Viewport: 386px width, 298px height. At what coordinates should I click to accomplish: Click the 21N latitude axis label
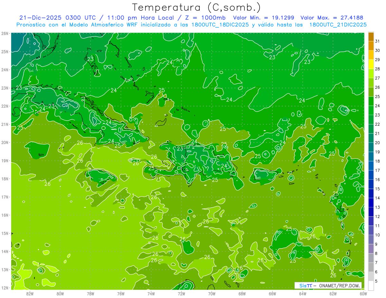click(5, 124)
